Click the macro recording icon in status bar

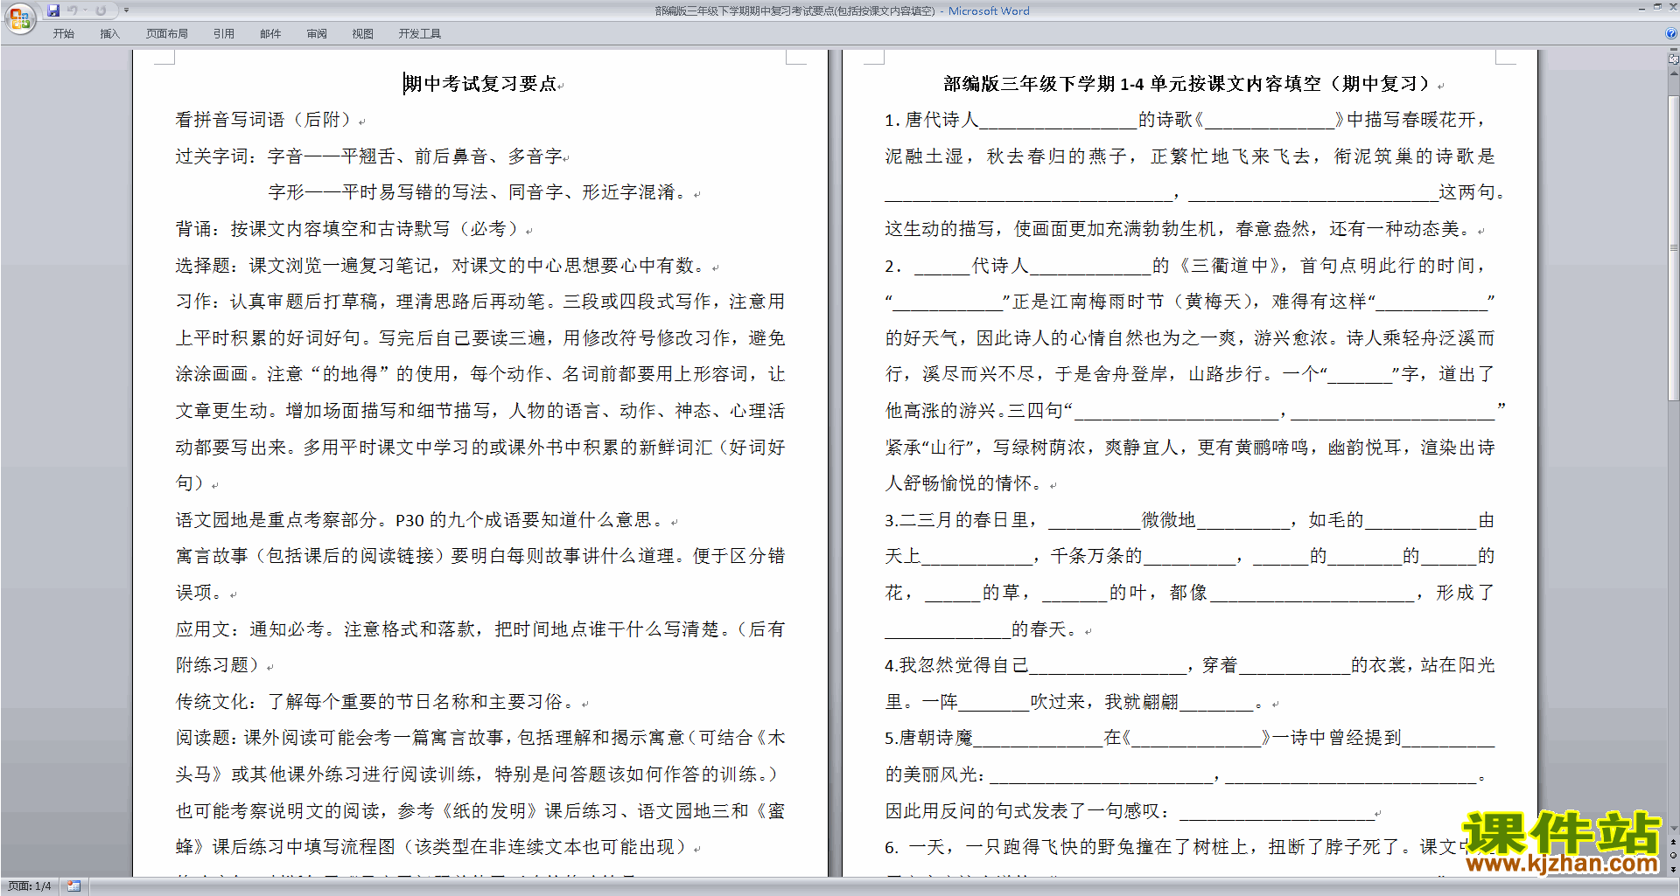coord(74,886)
